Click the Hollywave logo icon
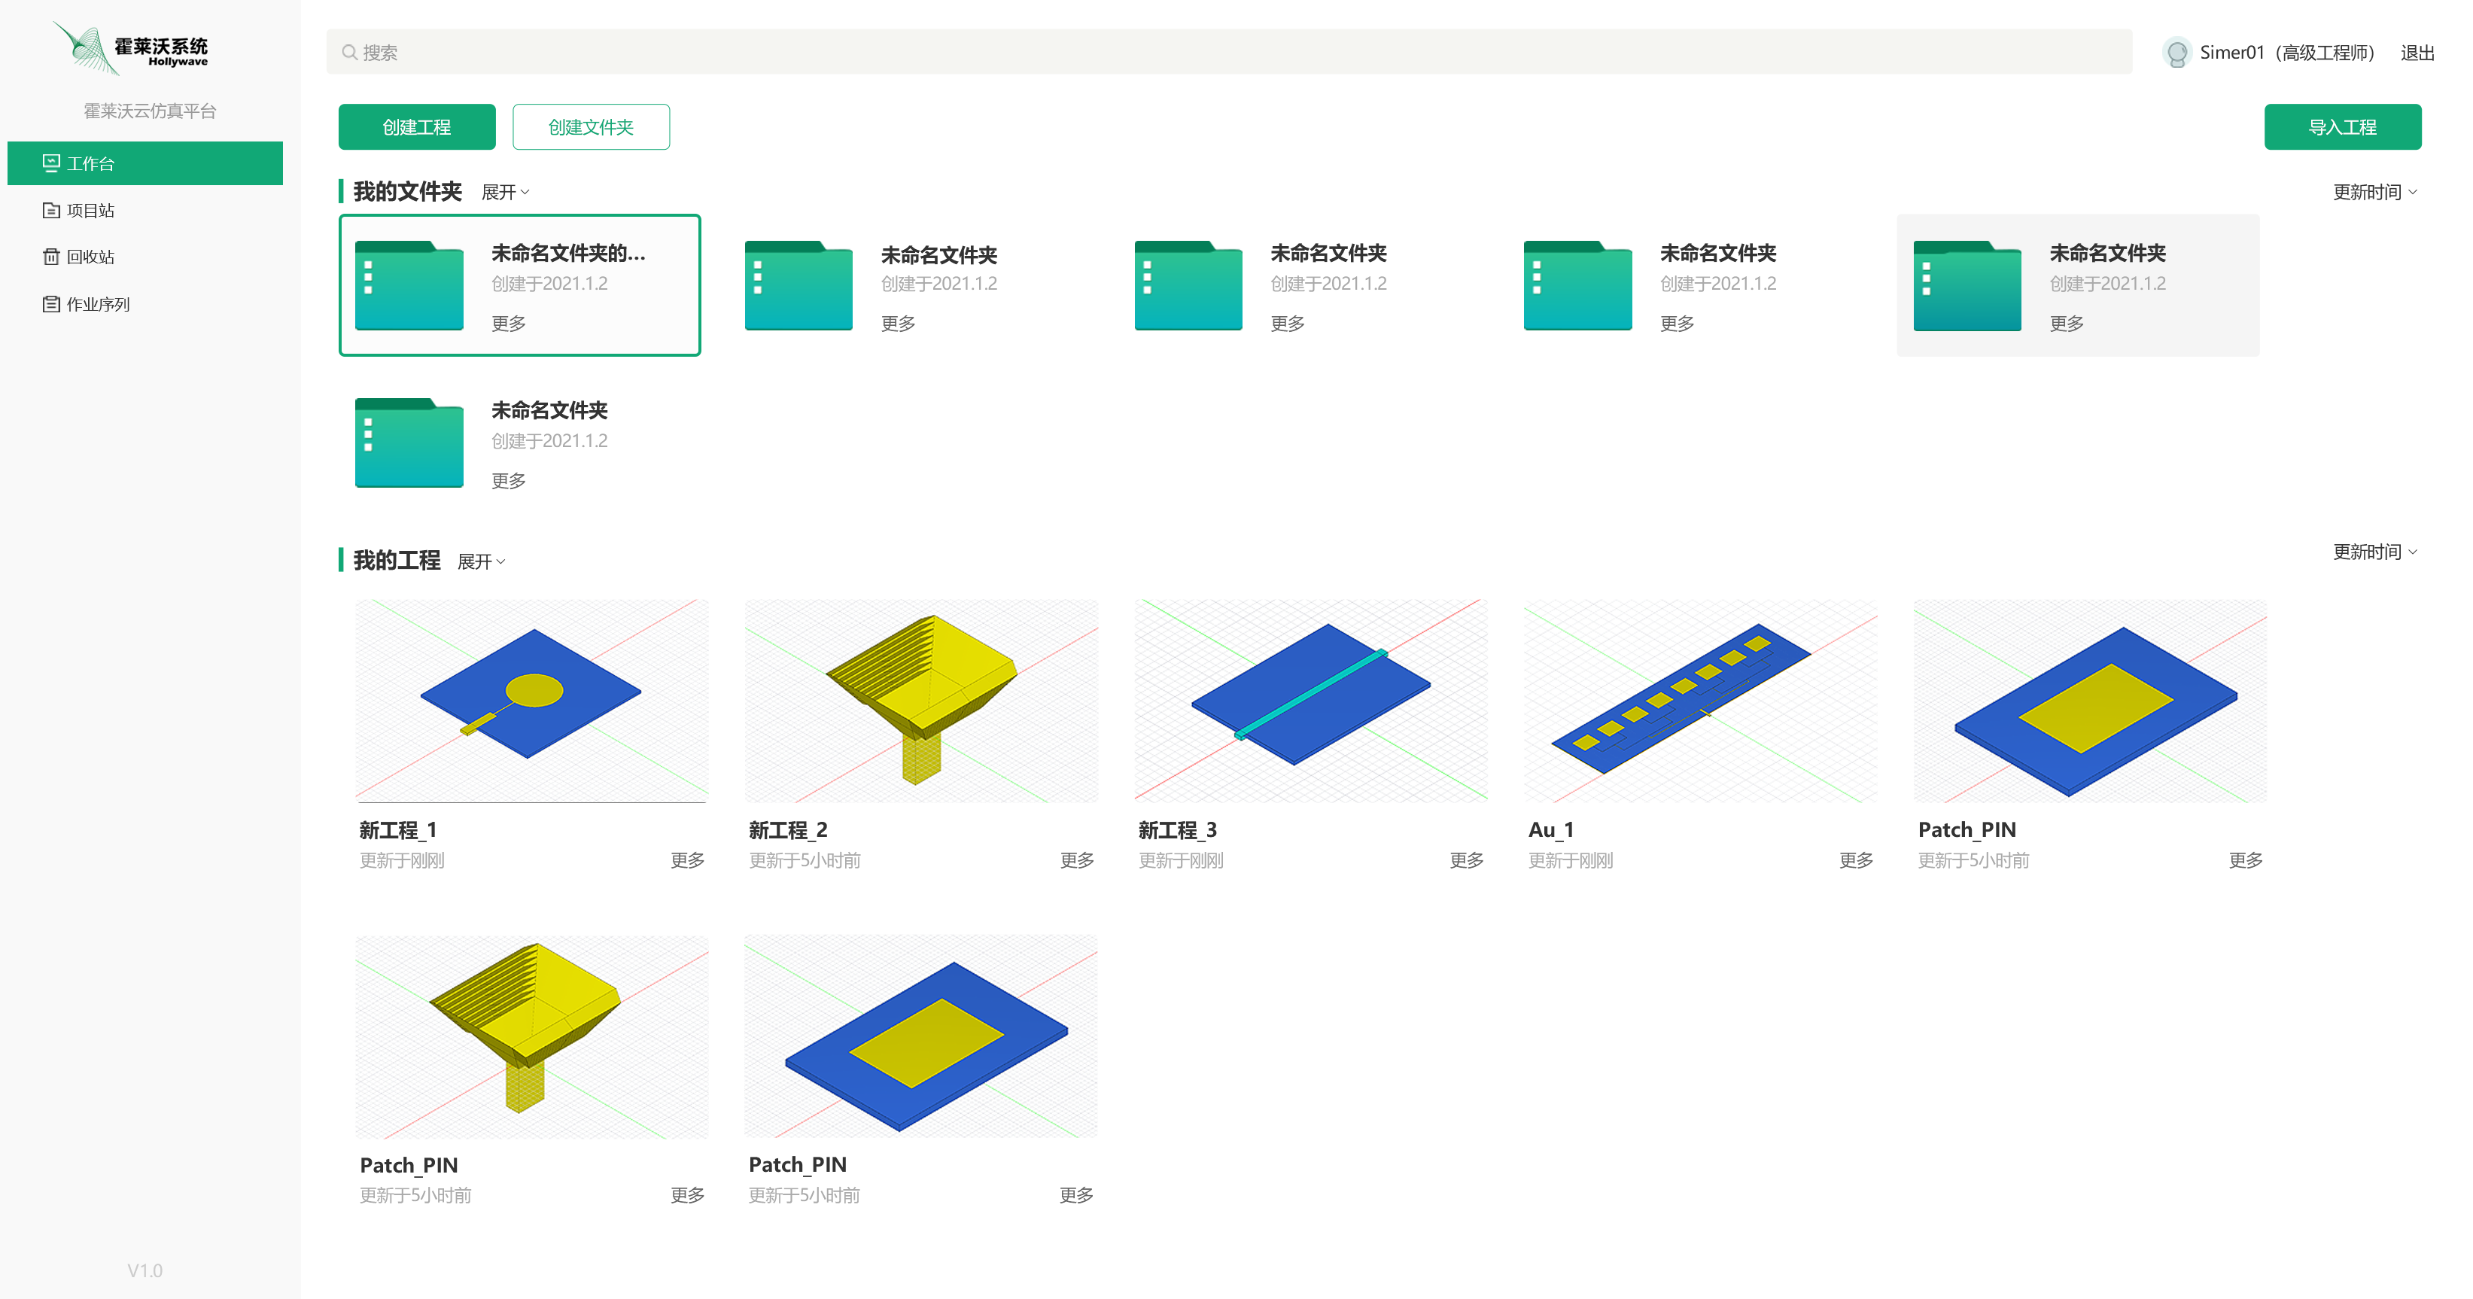Image resolution: width=2473 pixels, height=1299 pixels. point(87,48)
